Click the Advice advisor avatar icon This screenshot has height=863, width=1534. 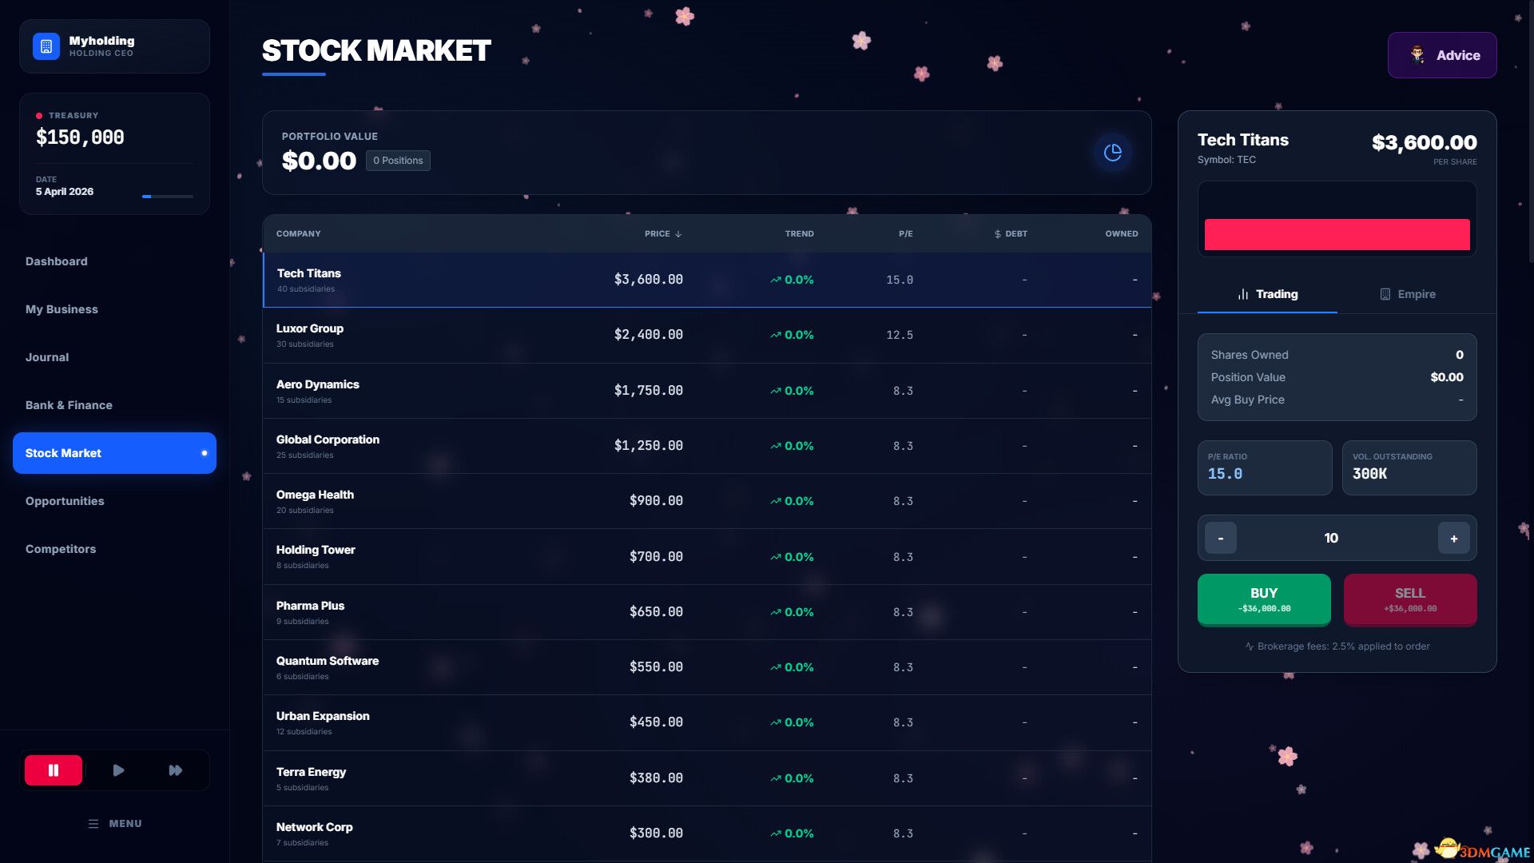click(1417, 55)
